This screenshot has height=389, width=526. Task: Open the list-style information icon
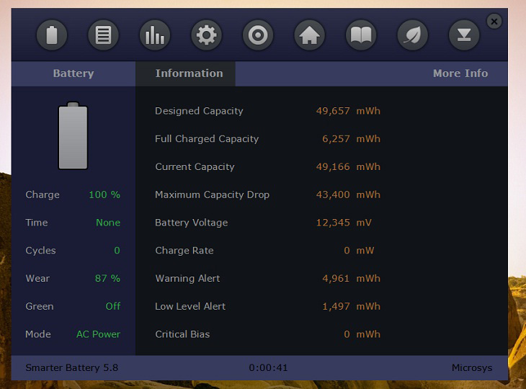coord(103,35)
